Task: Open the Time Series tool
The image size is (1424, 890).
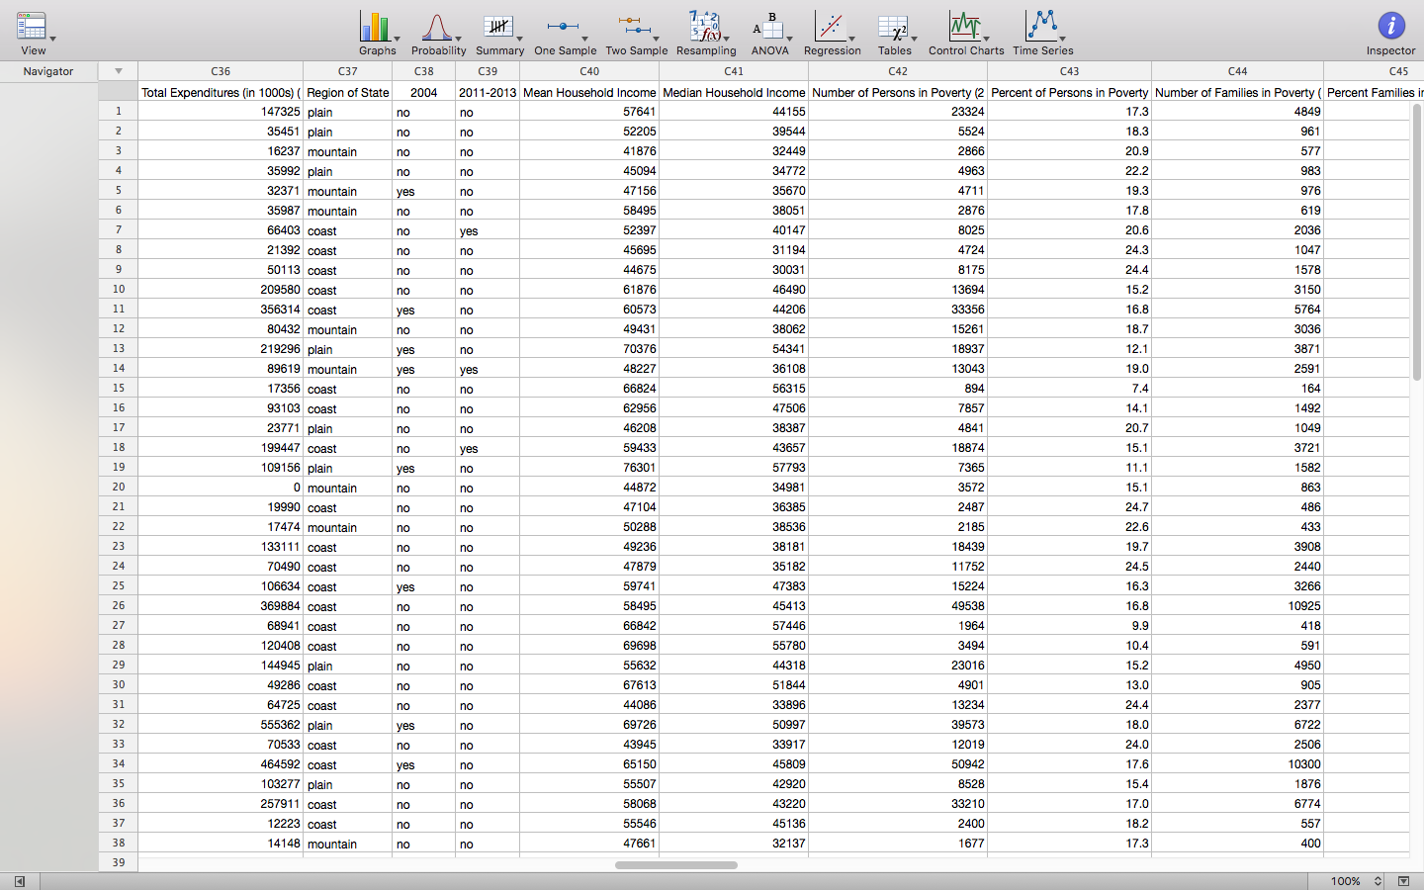Action: point(1042,33)
